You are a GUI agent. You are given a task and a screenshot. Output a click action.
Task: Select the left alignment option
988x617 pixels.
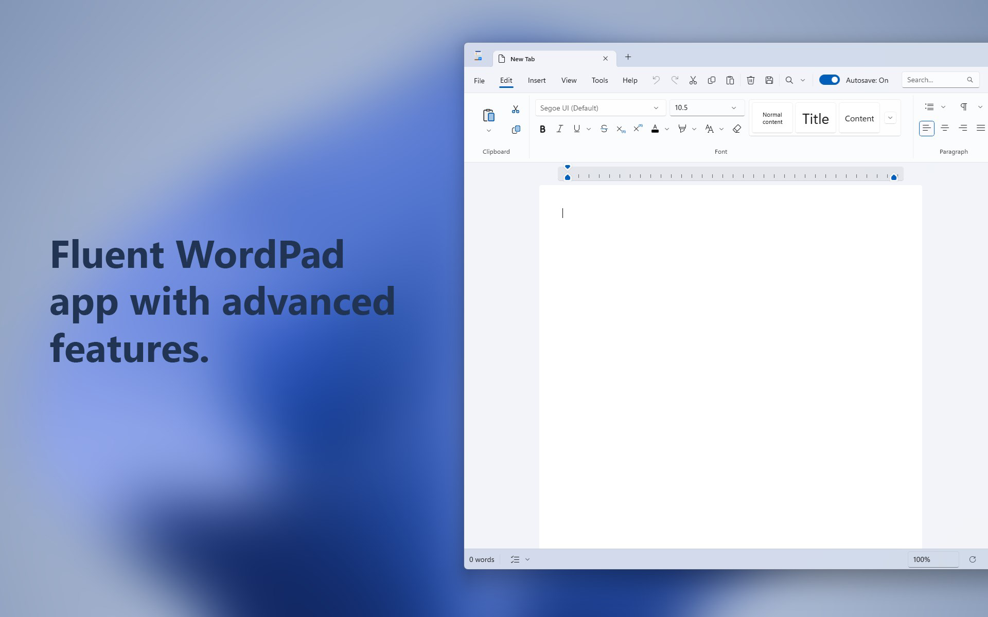927,128
